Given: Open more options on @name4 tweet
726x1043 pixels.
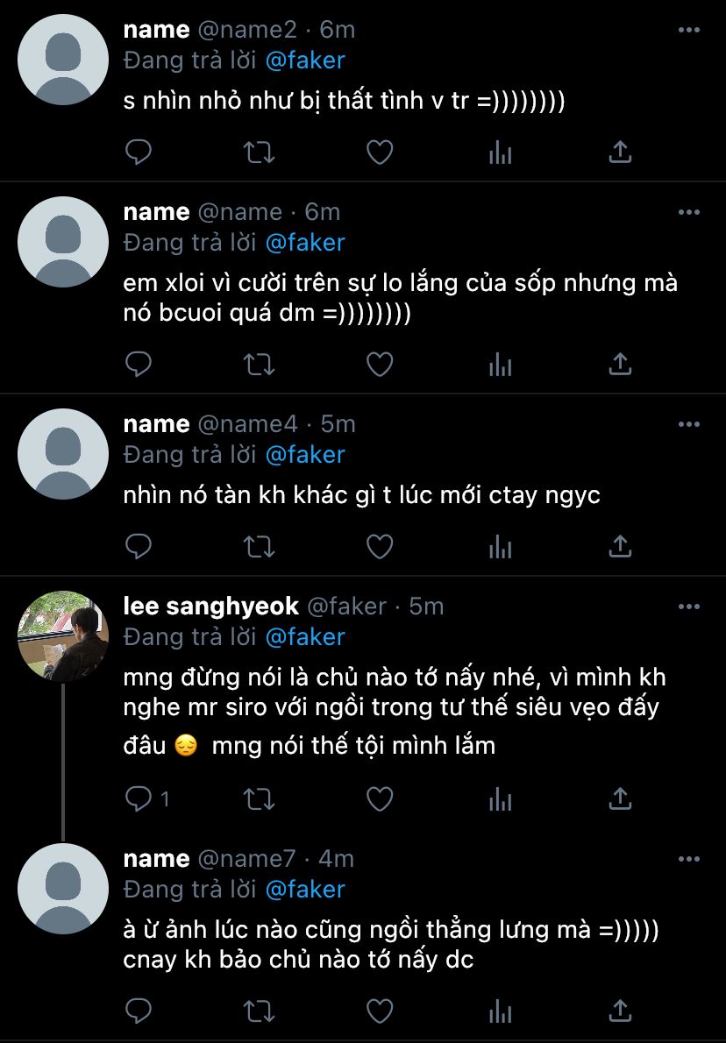Looking at the screenshot, I should [x=689, y=424].
